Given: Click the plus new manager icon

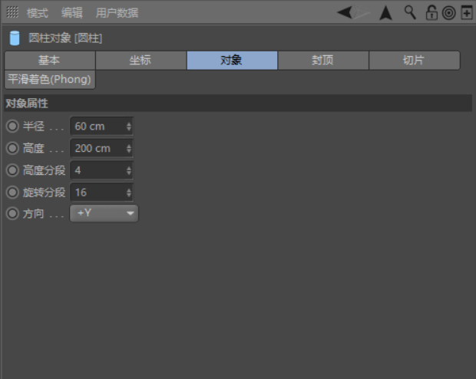Looking at the screenshot, I should coord(466,12).
